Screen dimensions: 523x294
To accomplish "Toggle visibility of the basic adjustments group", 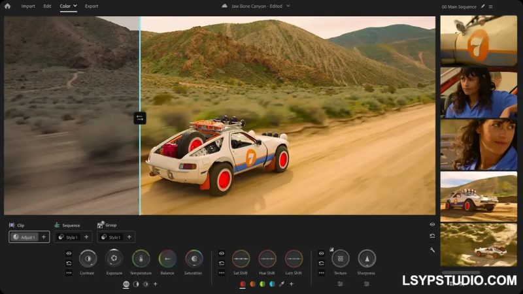I will [x=69, y=253].
